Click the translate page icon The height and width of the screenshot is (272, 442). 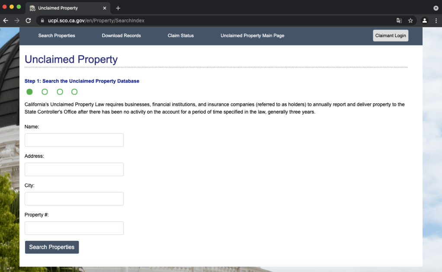tap(399, 20)
